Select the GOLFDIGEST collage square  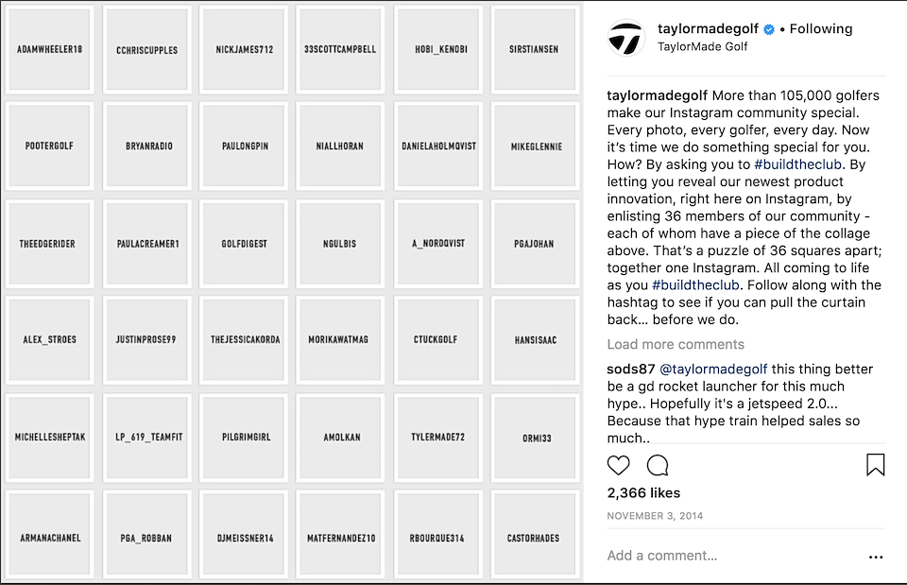[244, 243]
